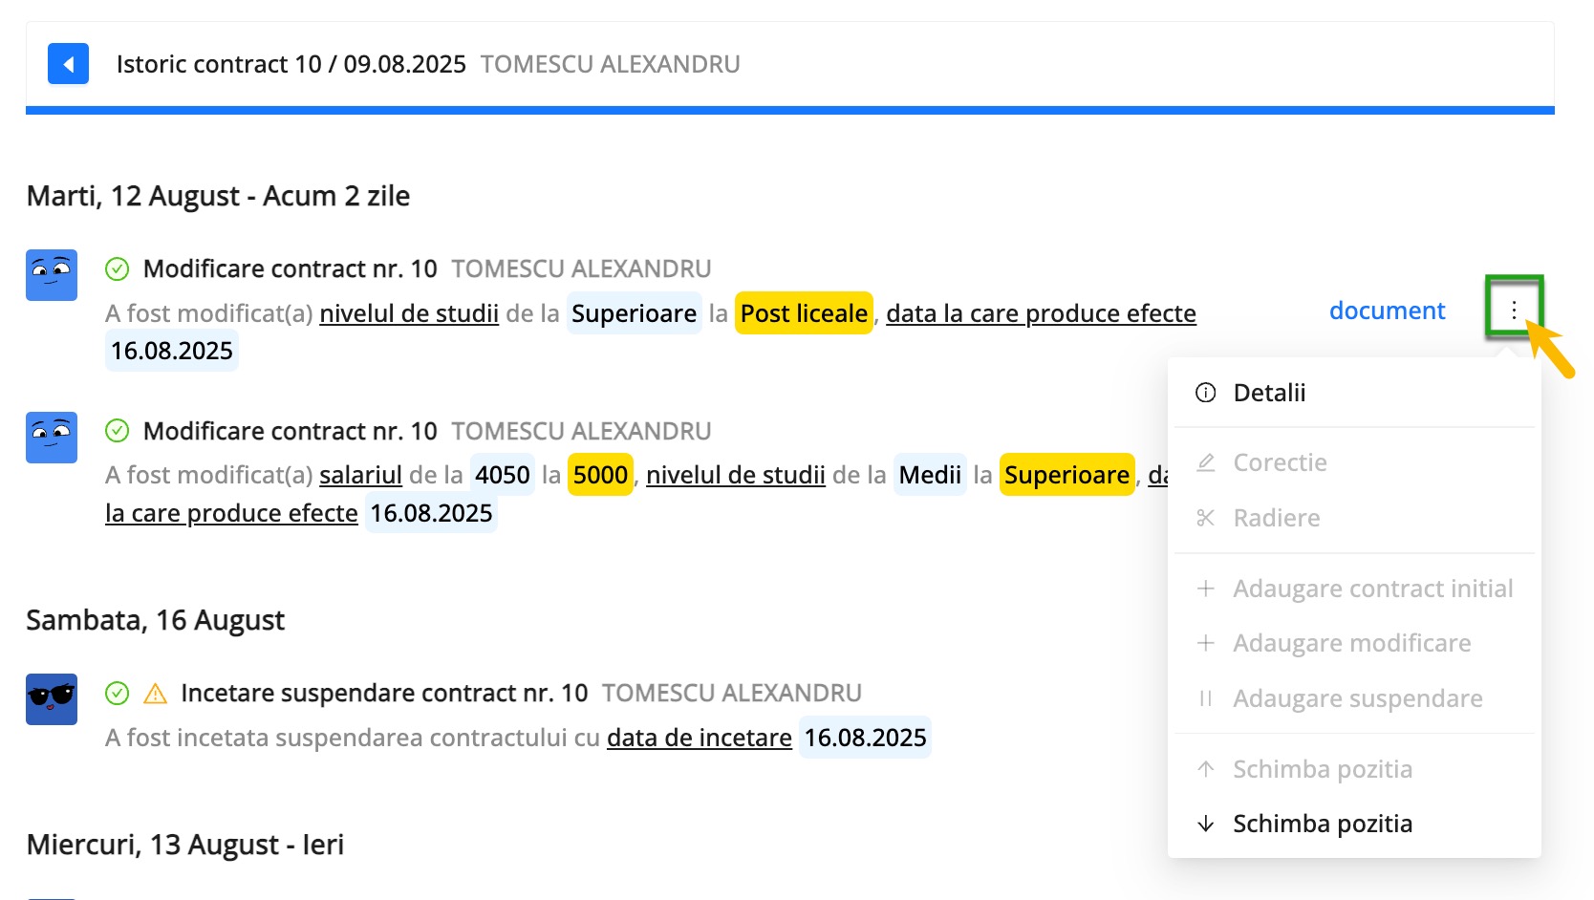
Task: Select Adaugare contract initial menu entry
Action: (x=1354, y=589)
